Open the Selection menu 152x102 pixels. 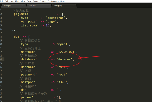point(9,1)
